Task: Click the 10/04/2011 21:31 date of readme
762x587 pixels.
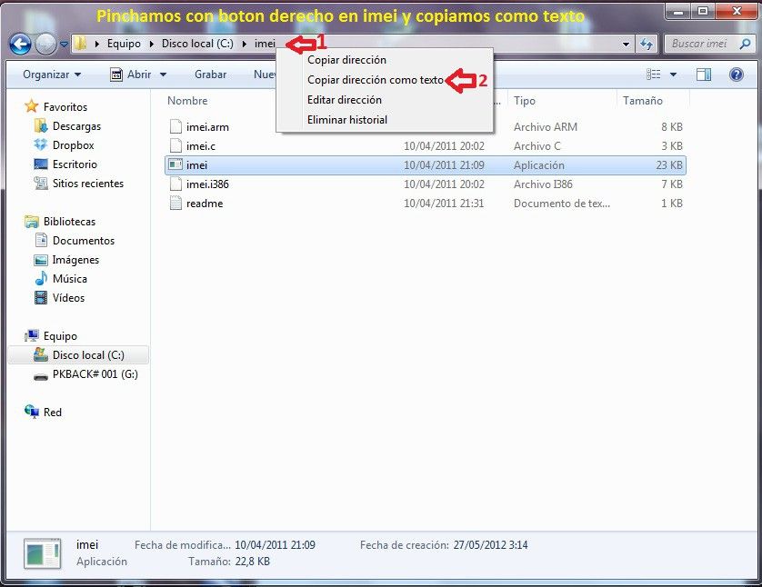Action: pos(444,204)
